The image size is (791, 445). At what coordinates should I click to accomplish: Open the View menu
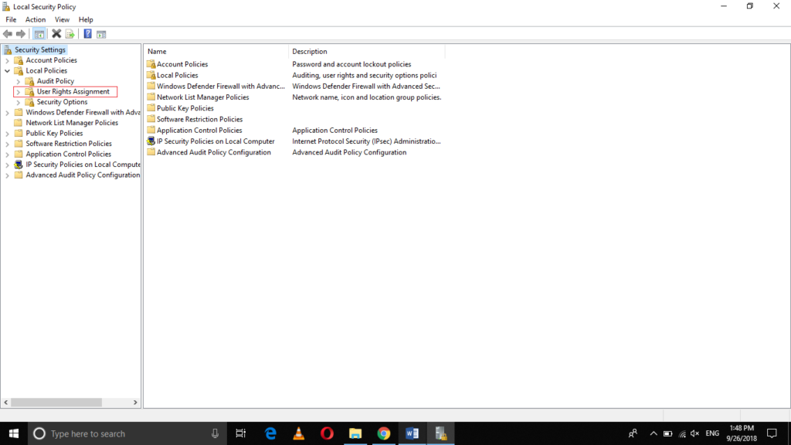click(x=62, y=19)
